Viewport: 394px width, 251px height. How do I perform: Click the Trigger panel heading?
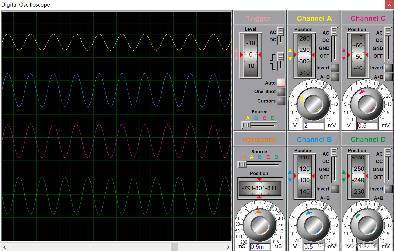tap(258, 18)
